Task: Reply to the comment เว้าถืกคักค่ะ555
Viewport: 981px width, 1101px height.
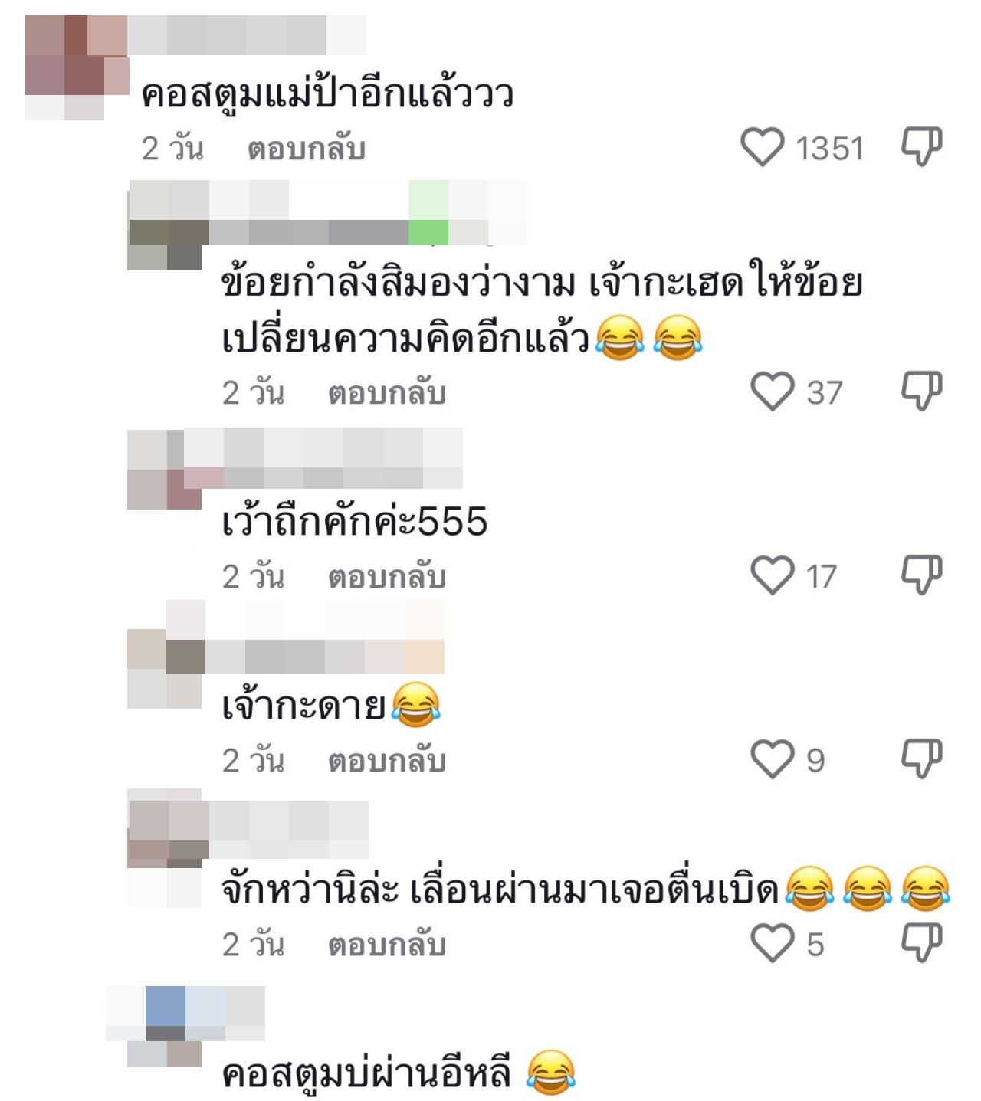Action: pyautogui.click(x=387, y=577)
